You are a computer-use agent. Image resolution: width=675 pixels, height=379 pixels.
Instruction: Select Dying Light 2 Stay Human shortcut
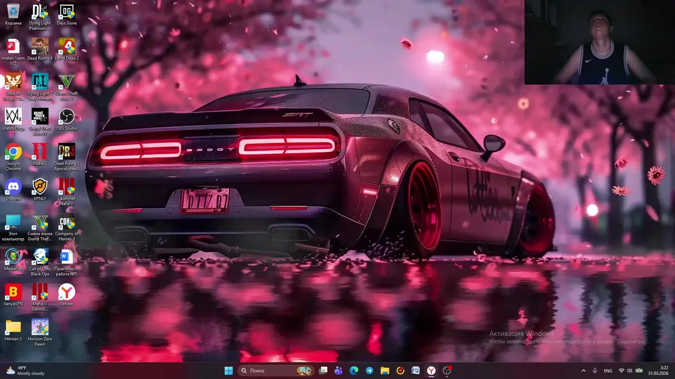[40, 87]
